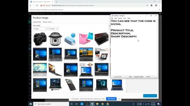Open the Images media type dropdown
The height and width of the screenshot is (106, 190).
(x=40, y=29)
